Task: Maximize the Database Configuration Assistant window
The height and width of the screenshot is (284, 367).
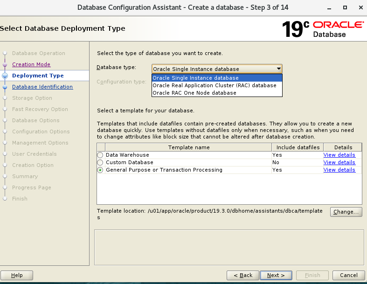Action: [345, 7]
